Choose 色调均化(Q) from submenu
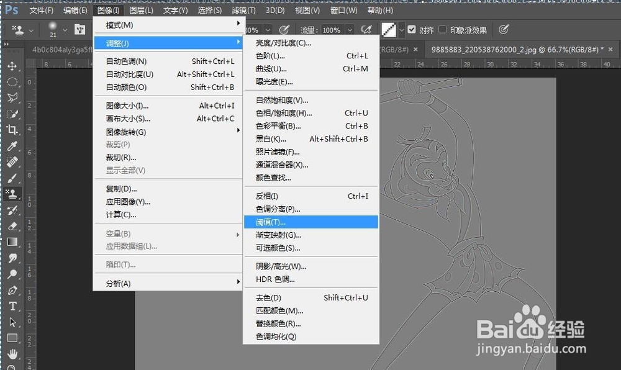The image size is (621, 370). pos(311,336)
